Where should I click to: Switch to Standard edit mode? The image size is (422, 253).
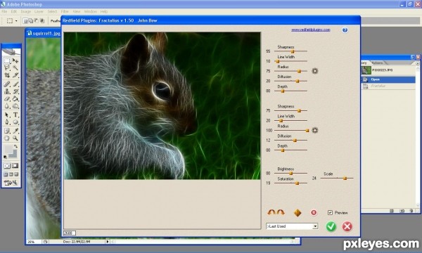pyautogui.click(x=7, y=166)
